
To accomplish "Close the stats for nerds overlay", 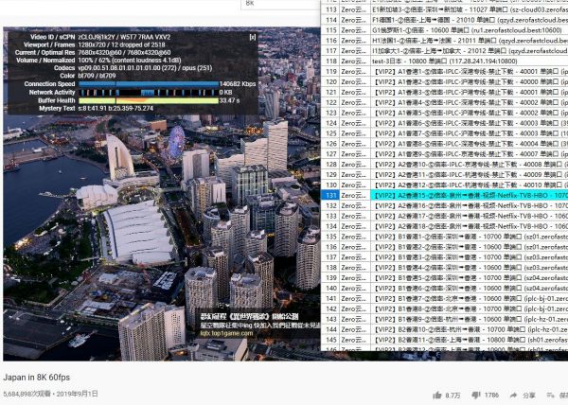I will (252, 38).
